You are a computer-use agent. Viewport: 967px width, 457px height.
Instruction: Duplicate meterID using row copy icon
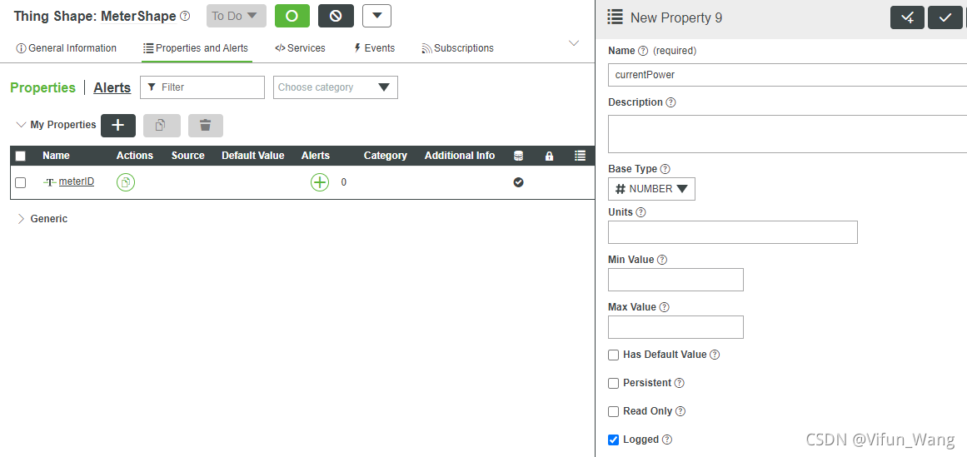click(126, 182)
